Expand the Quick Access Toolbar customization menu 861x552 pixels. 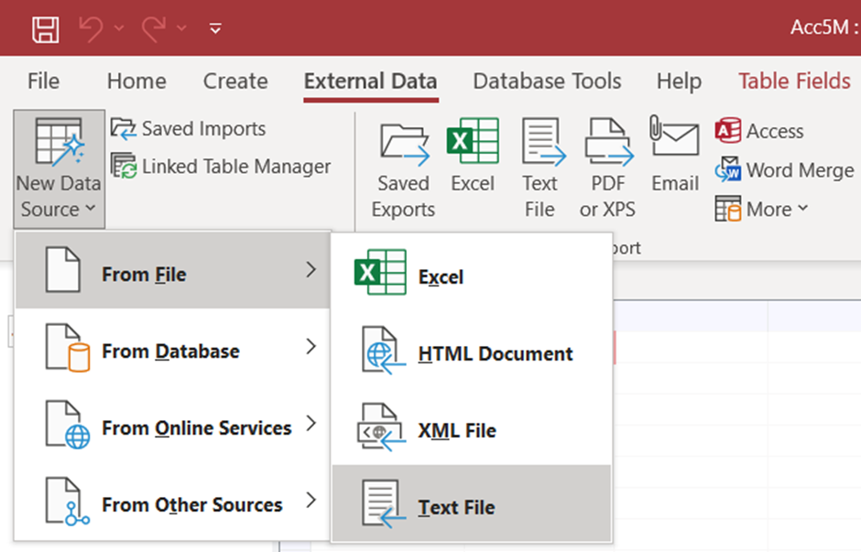click(x=213, y=27)
